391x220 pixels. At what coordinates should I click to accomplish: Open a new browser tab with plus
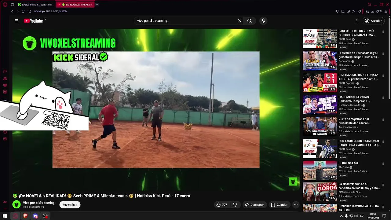pyautogui.click(x=97, y=5)
